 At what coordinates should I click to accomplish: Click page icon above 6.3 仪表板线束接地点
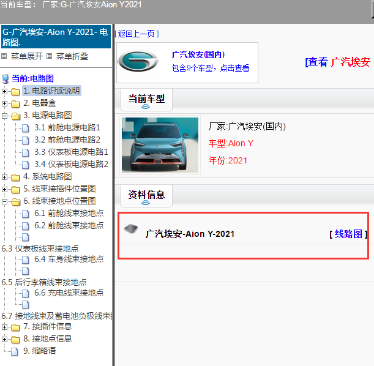pos(26,237)
